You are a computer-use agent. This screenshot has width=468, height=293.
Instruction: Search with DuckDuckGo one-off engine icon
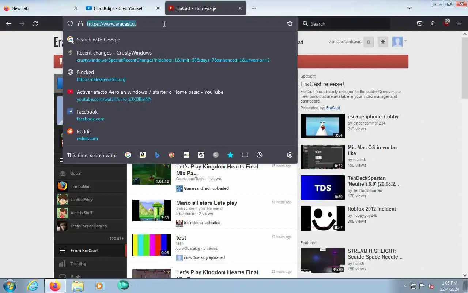tap(172, 155)
